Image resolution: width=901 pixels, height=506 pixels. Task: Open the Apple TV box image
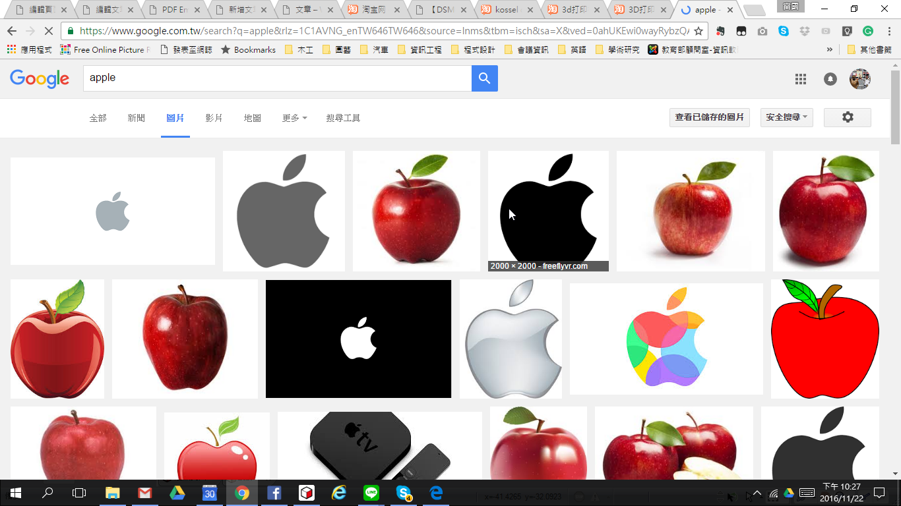point(380,446)
